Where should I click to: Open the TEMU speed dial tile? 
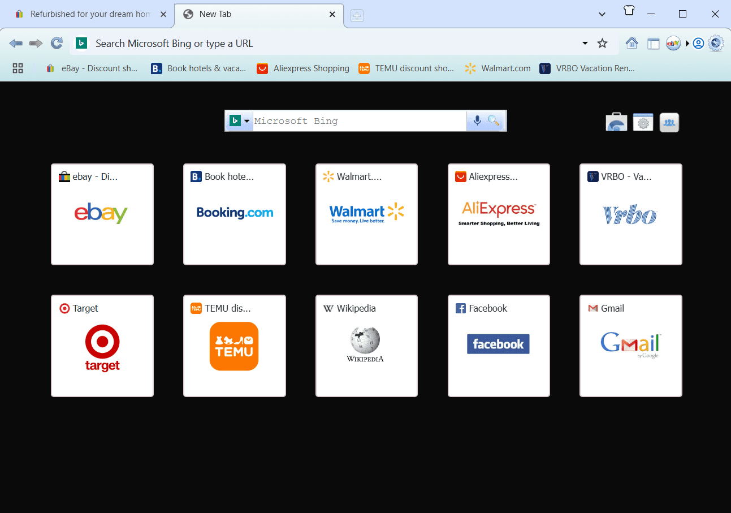point(235,346)
